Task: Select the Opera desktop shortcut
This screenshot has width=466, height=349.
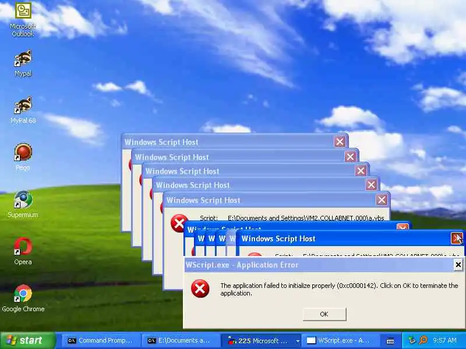Action: [23, 251]
